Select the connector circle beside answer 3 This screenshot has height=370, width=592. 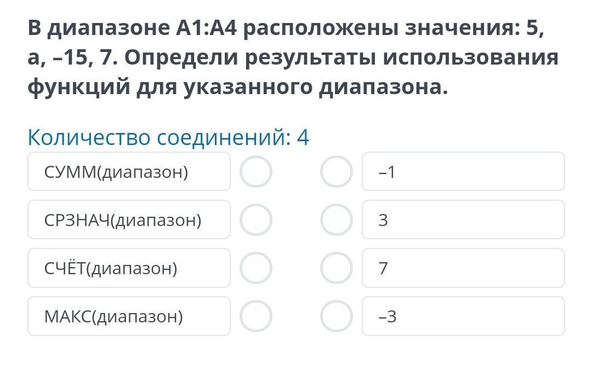(x=336, y=220)
